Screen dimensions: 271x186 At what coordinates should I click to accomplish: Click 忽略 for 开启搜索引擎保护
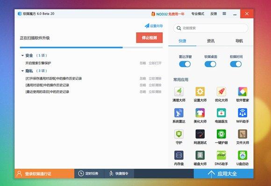(x=143, y=63)
